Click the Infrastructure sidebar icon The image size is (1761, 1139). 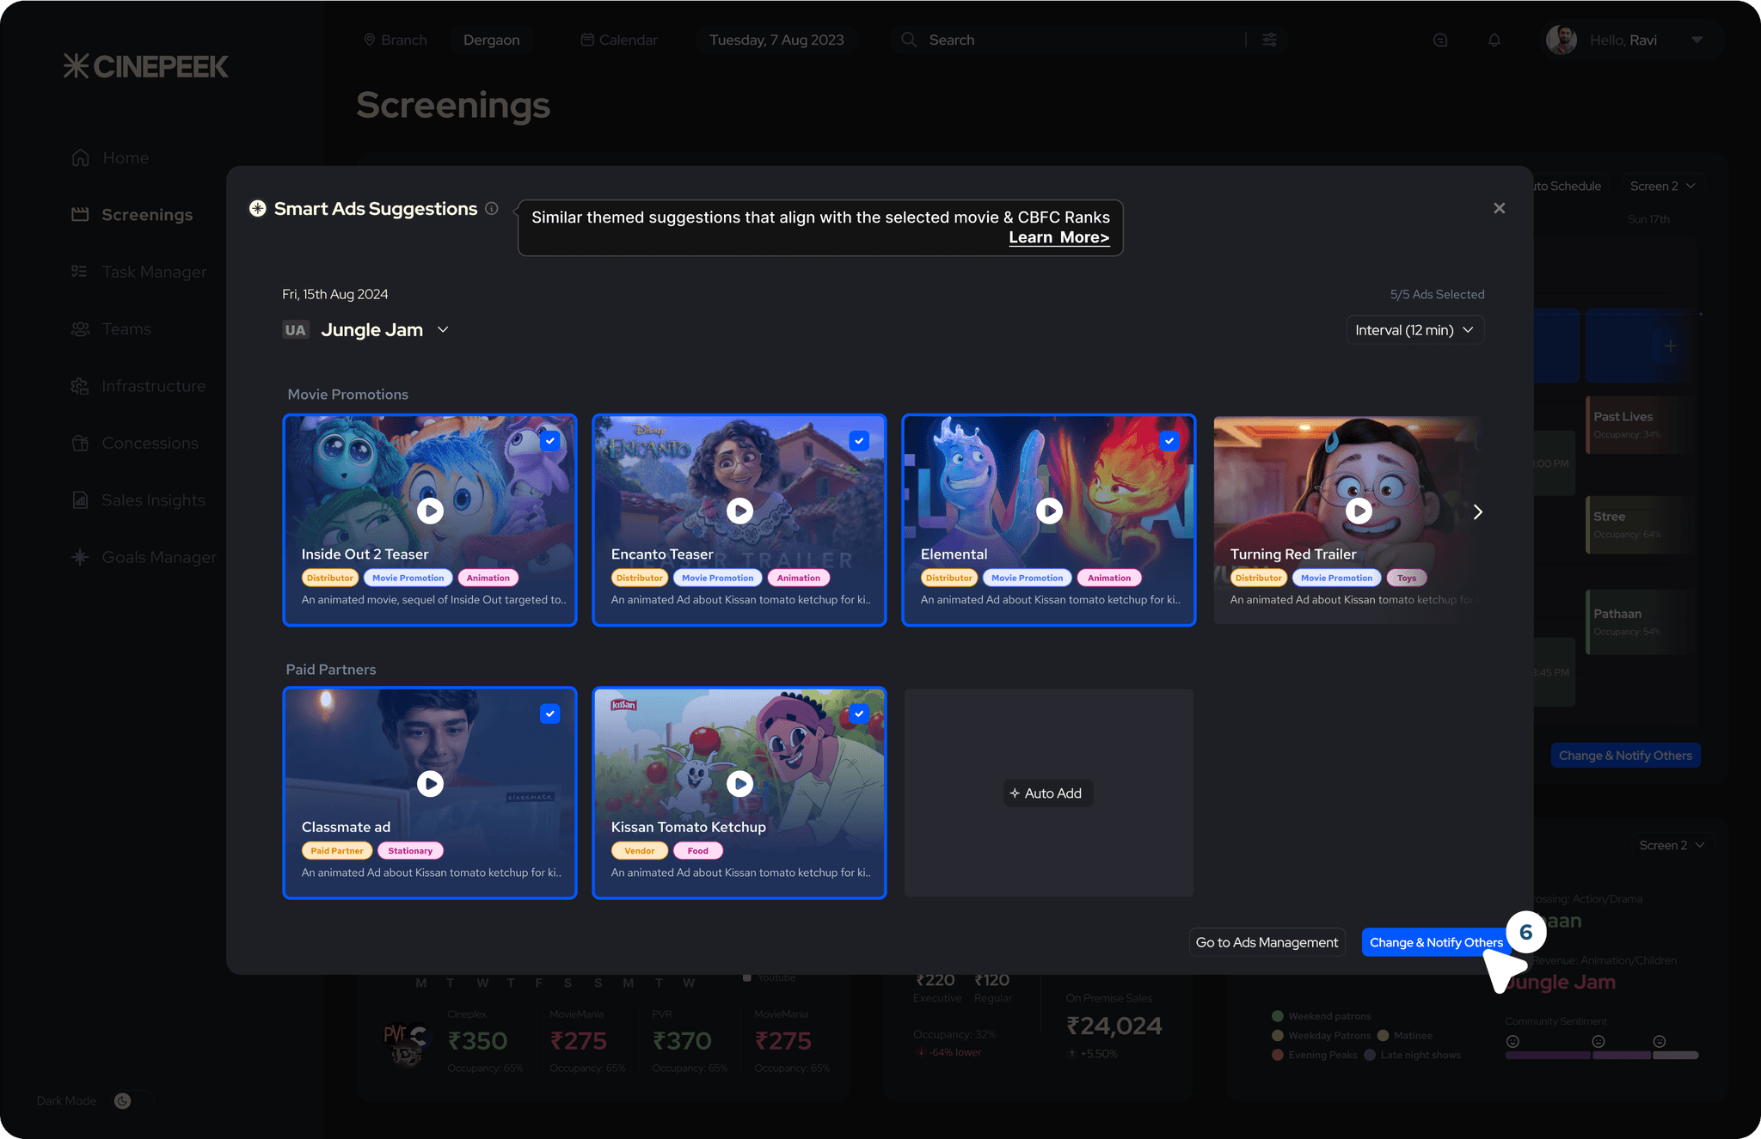[80, 386]
